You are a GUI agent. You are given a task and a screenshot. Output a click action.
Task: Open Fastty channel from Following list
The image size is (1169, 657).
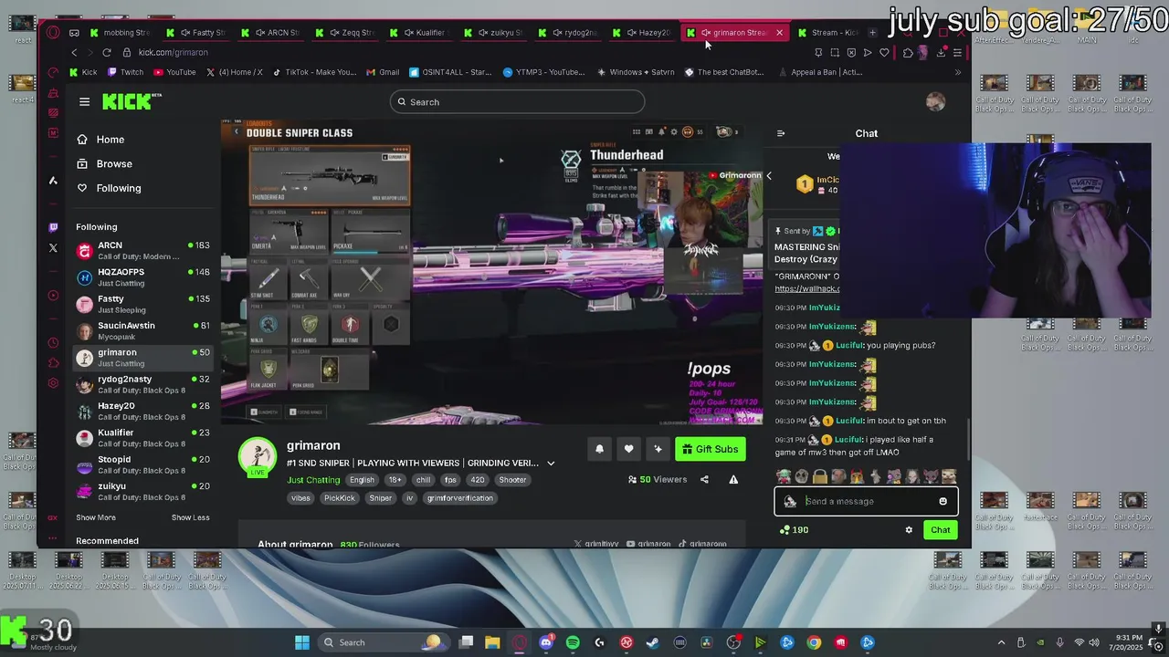pyautogui.click(x=142, y=304)
